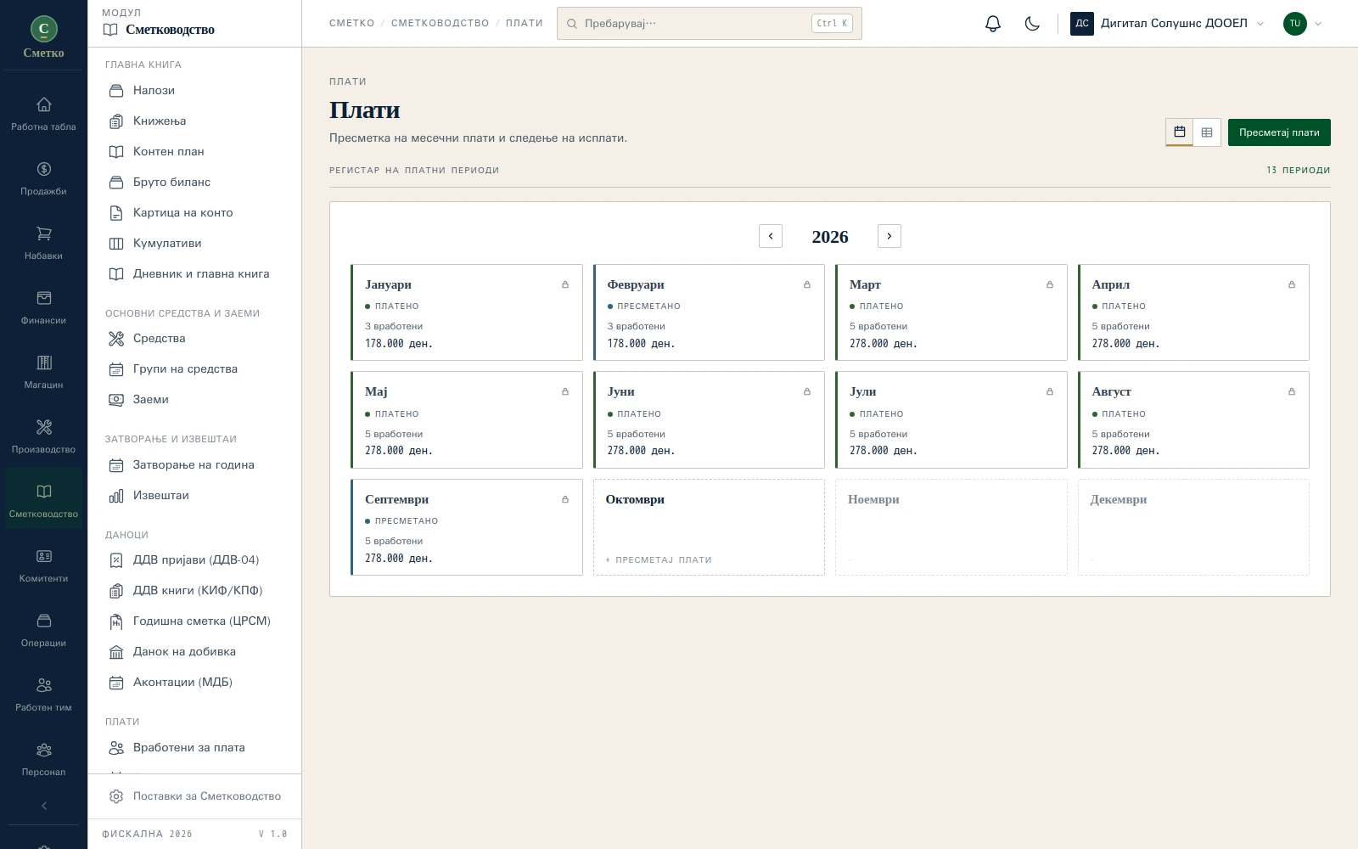The image size is (1358, 849).
Task: Switch to table view
Action: pyautogui.click(x=1207, y=132)
